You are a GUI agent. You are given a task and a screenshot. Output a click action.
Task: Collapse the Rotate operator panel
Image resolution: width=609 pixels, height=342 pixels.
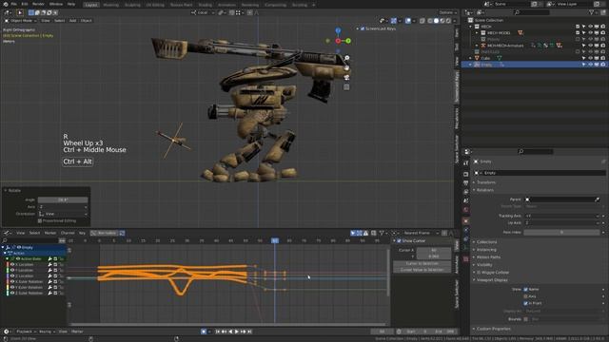coord(6,190)
